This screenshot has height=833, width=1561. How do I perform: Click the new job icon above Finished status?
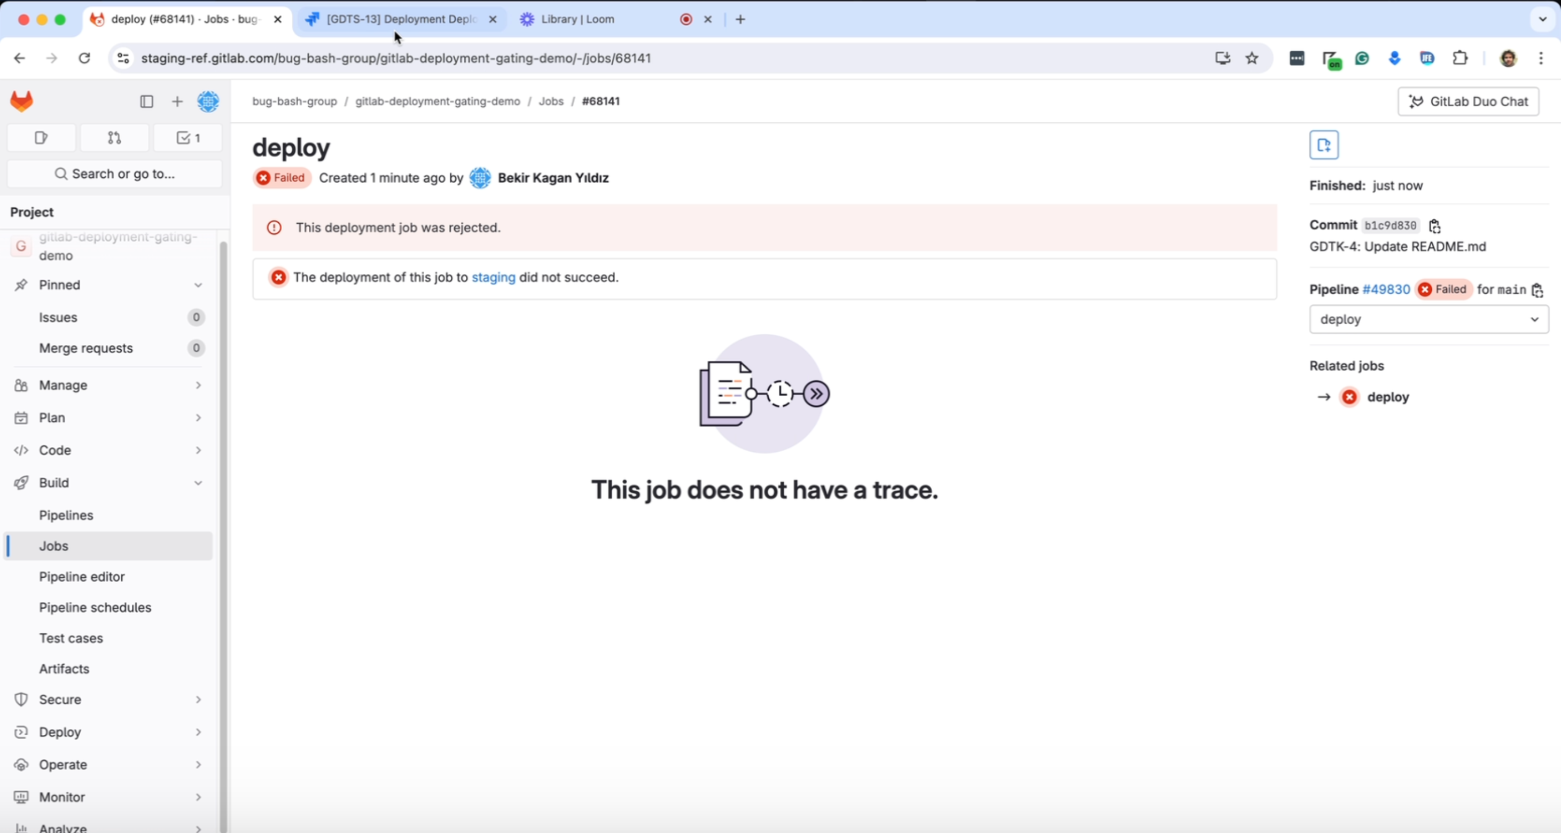click(1324, 145)
